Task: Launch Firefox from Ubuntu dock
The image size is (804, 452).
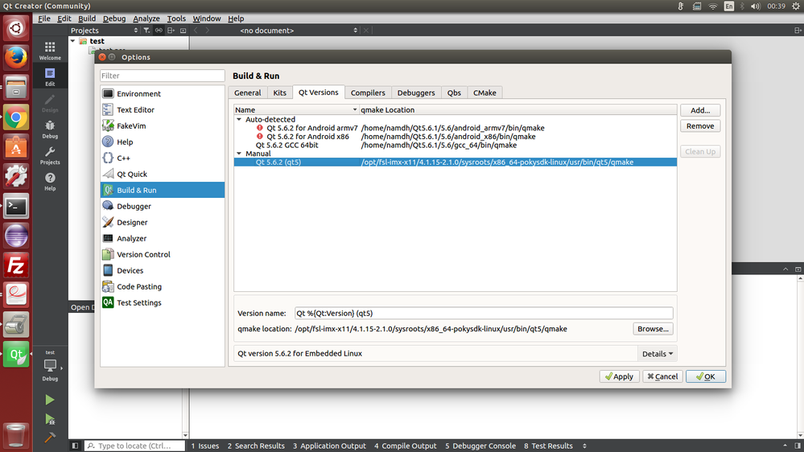Action: [16, 56]
